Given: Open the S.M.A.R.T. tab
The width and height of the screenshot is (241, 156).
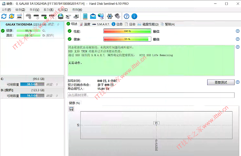Looking at the screenshot, I should pyautogui.click(x=101, y=24).
